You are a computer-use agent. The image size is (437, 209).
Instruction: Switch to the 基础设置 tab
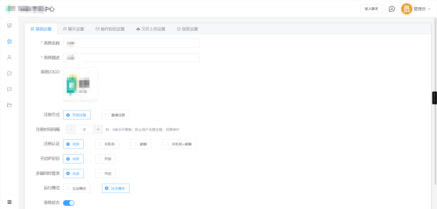click(x=41, y=29)
